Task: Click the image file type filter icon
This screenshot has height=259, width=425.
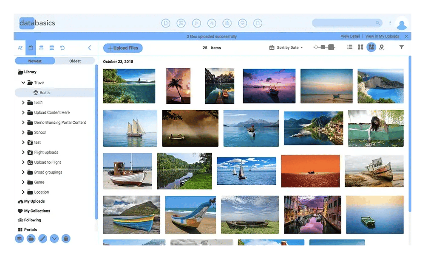Action: point(181,23)
